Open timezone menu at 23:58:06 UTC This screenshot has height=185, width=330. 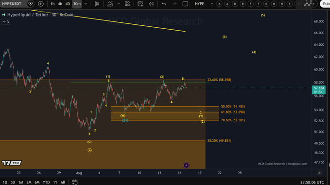click(312, 182)
